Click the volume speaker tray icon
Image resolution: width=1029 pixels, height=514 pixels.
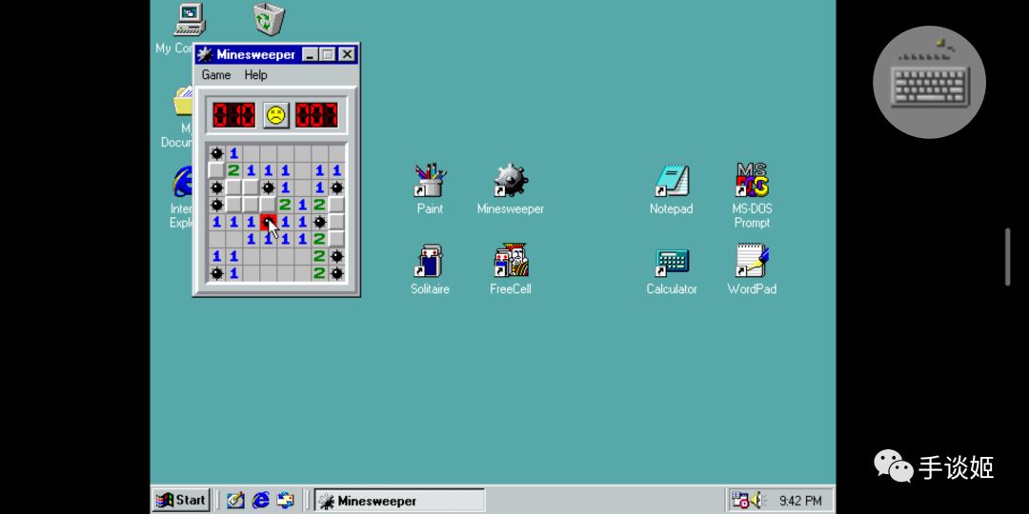pyautogui.click(x=758, y=501)
